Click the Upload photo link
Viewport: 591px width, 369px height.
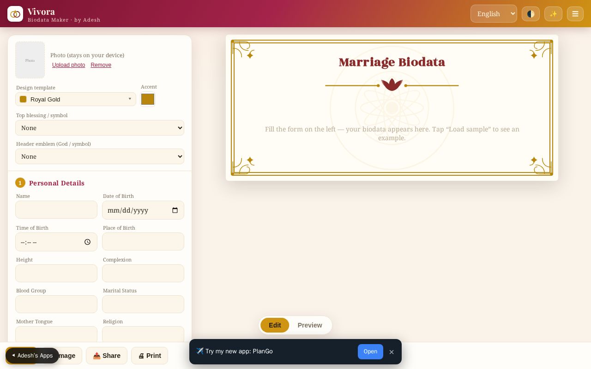click(x=69, y=65)
